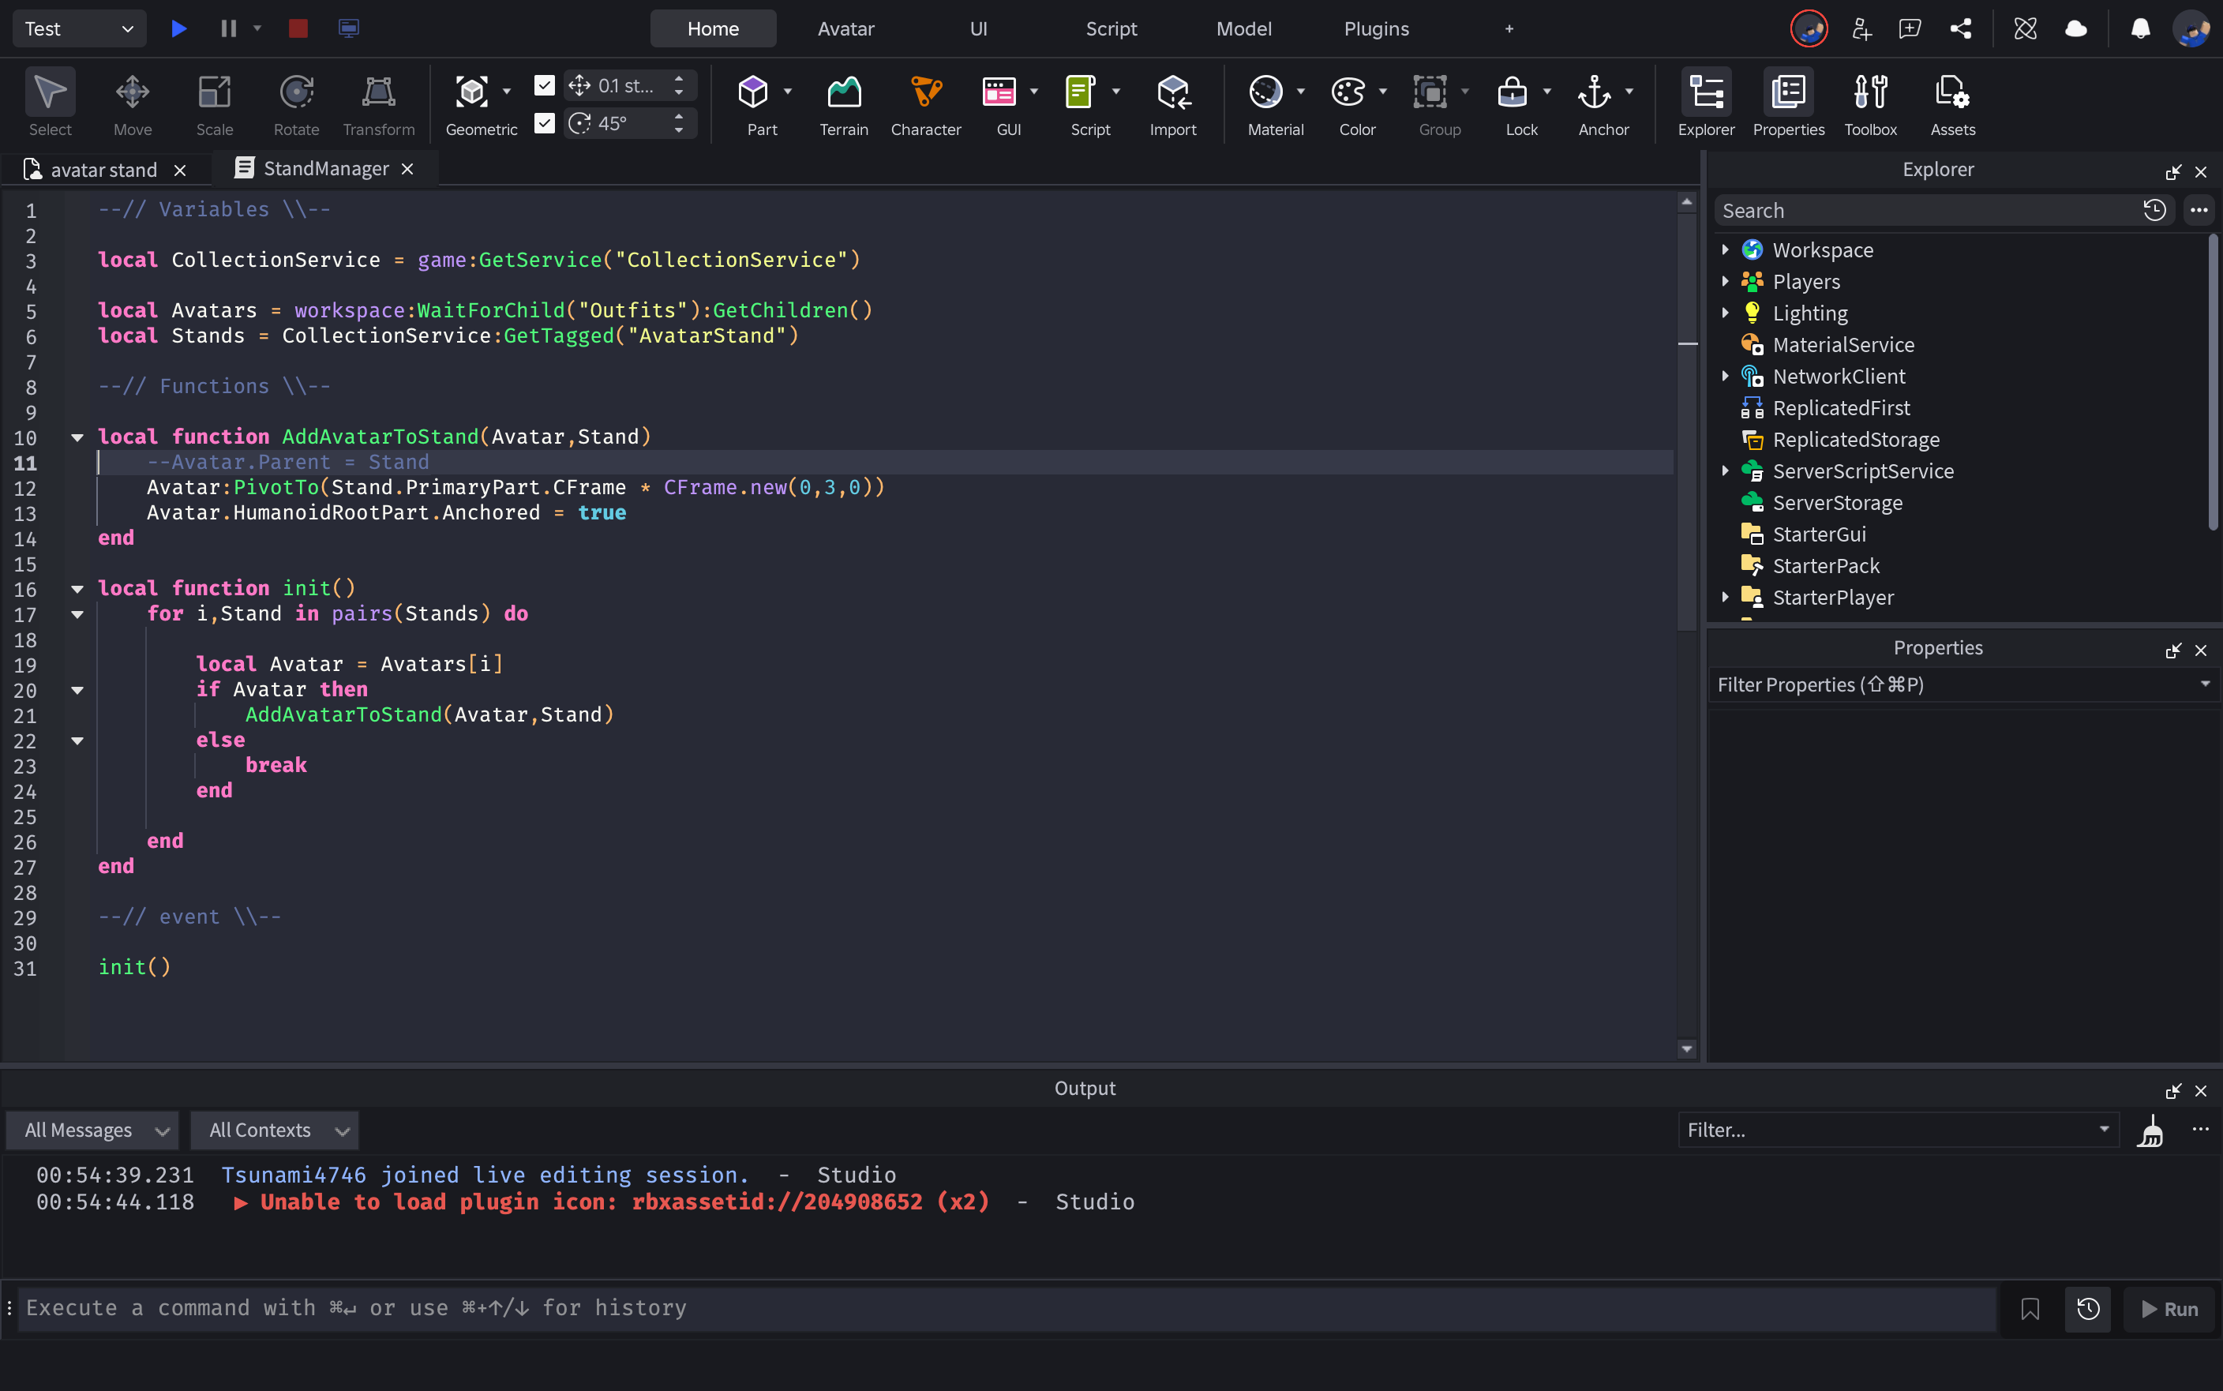This screenshot has height=1391, width=2223.
Task: Pick the Rotate tool
Action: [296, 102]
